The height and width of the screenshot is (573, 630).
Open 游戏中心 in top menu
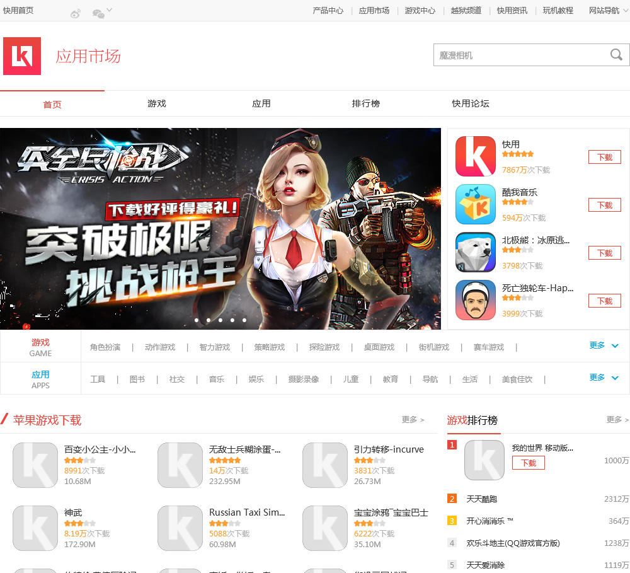pyautogui.click(x=420, y=11)
